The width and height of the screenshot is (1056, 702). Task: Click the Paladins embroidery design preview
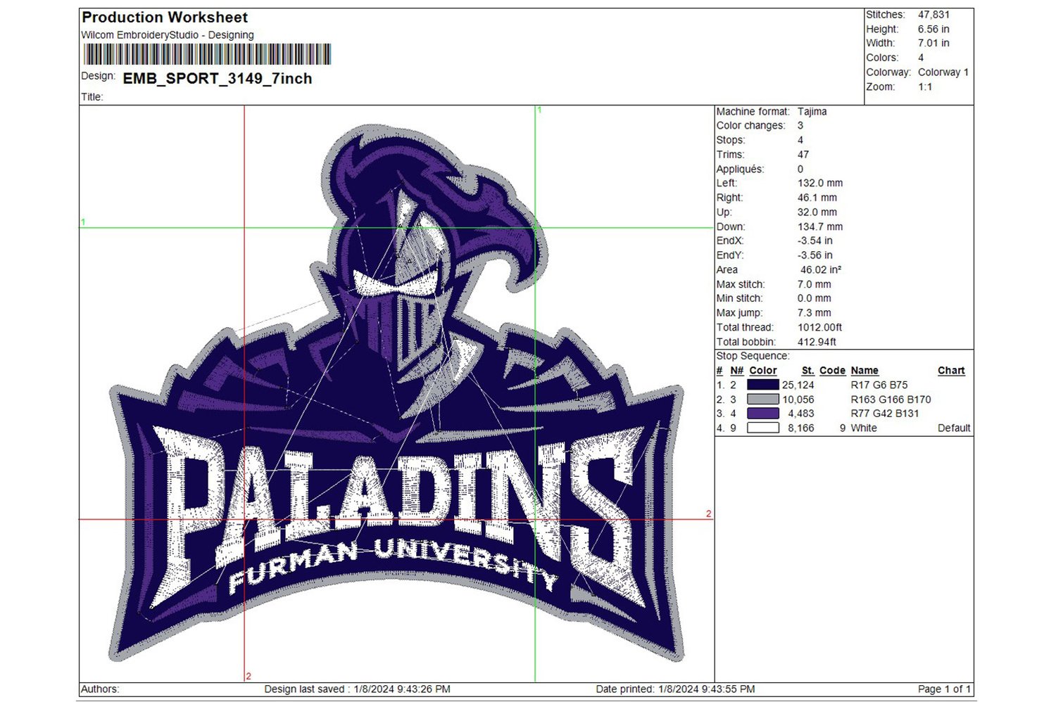[x=398, y=394]
